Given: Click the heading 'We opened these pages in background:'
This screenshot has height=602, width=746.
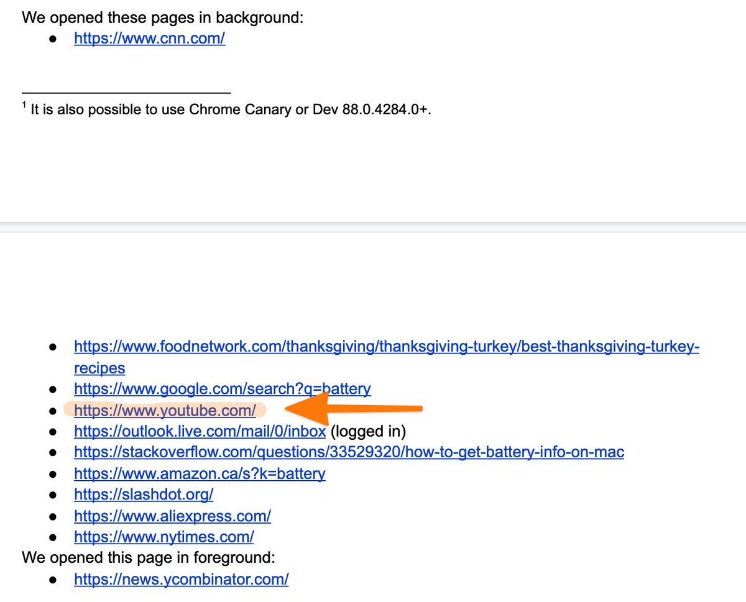Looking at the screenshot, I should tap(162, 17).
